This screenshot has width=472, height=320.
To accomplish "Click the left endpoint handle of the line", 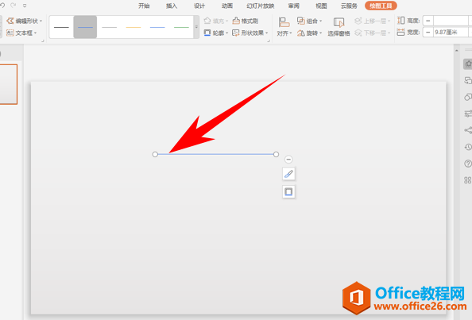I will (155, 154).
